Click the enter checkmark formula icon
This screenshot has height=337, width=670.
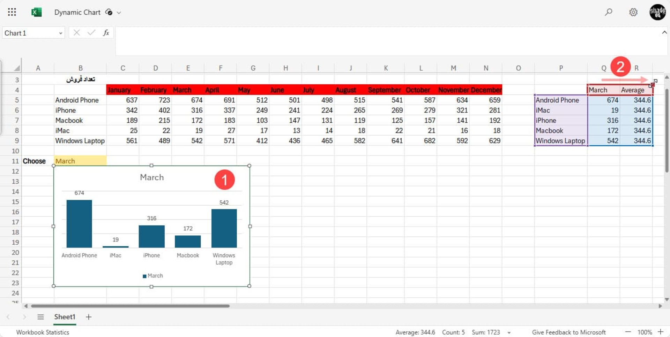tap(91, 33)
